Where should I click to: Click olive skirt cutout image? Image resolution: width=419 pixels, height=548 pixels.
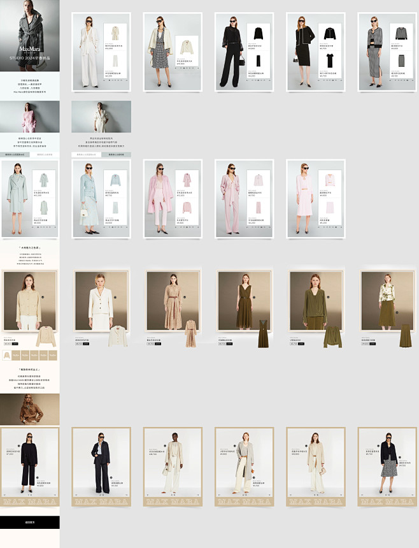point(406,336)
